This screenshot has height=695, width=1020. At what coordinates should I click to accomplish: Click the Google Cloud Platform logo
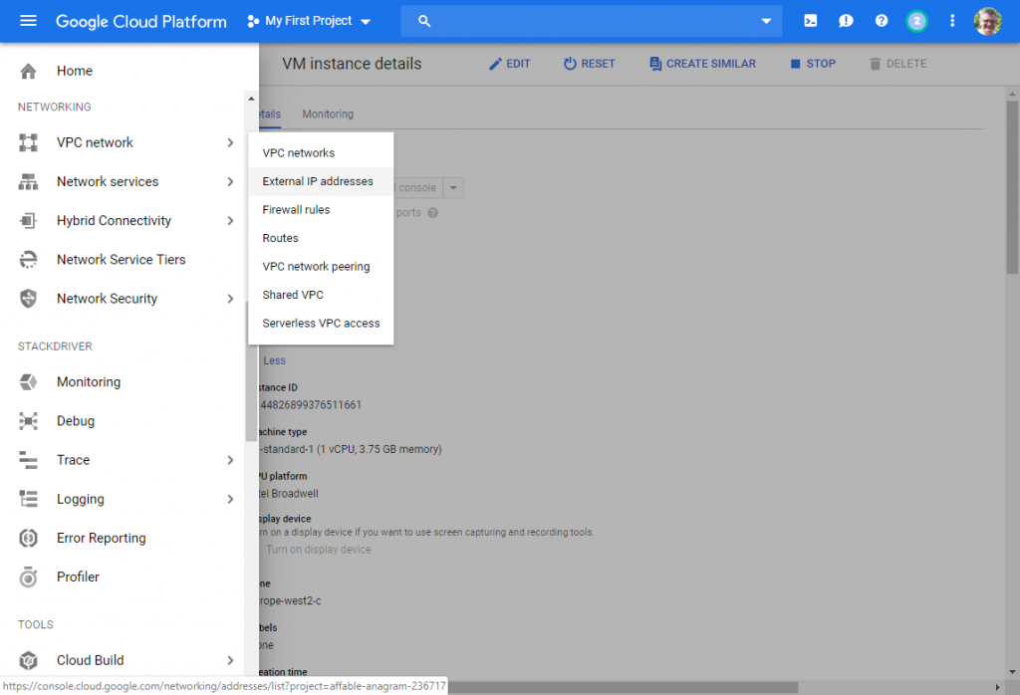141,22
